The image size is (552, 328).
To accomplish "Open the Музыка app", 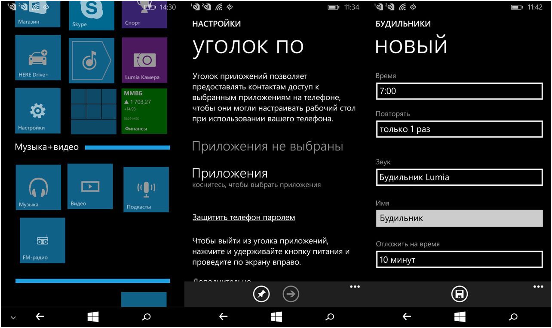I will [x=38, y=187].
